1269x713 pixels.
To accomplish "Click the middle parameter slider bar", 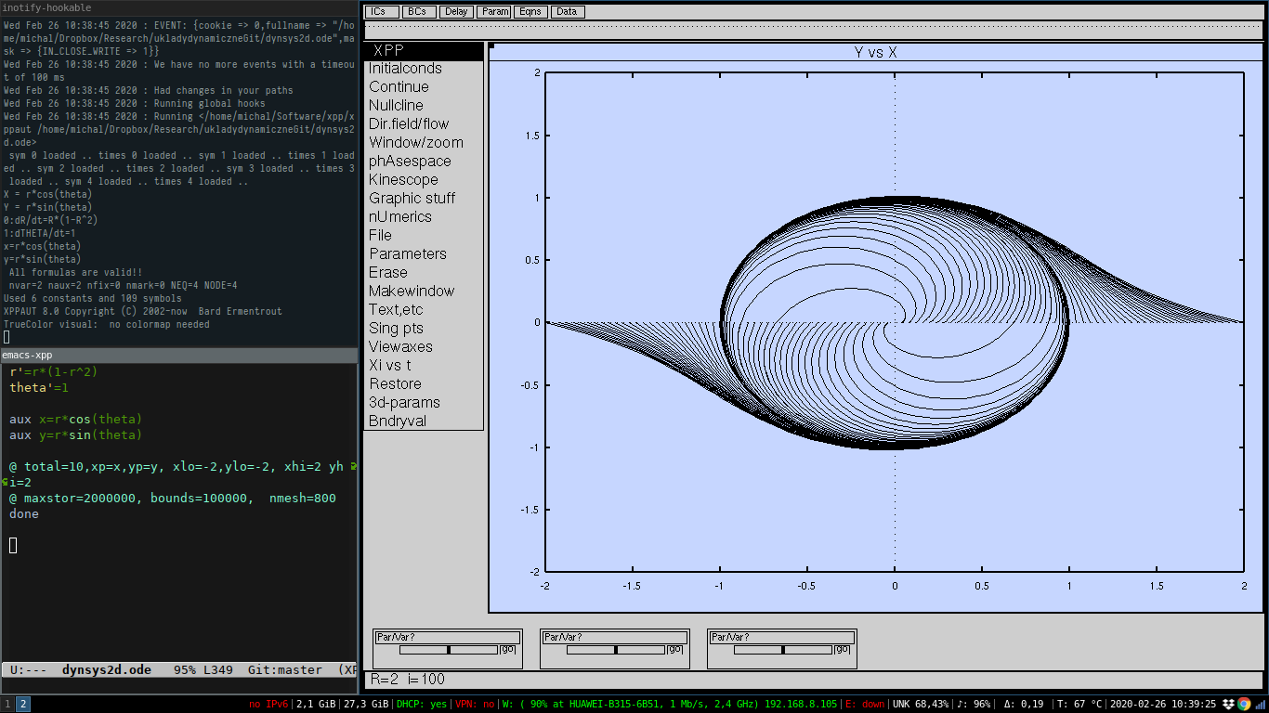I will click(616, 650).
